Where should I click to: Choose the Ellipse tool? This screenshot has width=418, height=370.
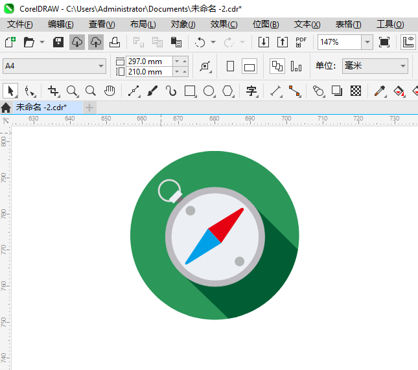coord(209,91)
